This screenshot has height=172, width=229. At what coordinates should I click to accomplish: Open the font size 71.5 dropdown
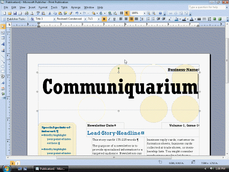98,19
